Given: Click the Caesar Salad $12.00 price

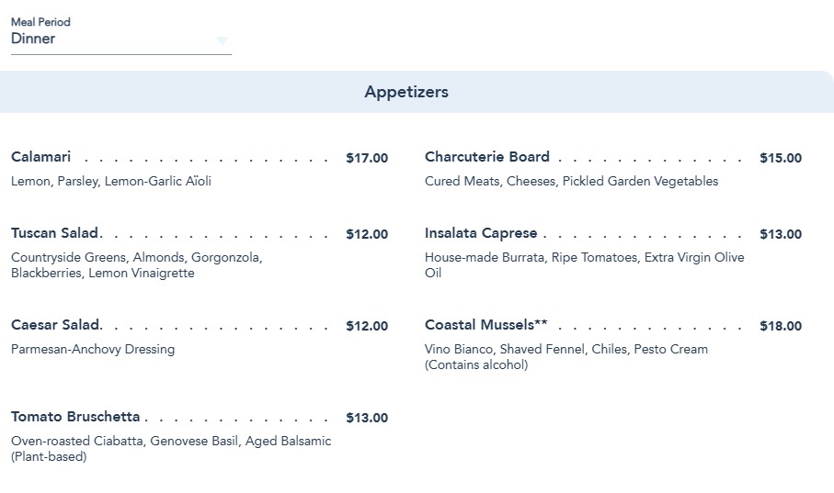Looking at the screenshot, I should [367, 326].
